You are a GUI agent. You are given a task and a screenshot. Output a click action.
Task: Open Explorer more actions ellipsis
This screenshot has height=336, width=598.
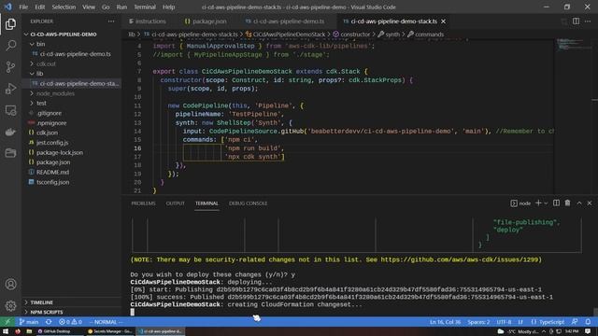pyautogui.click(x=111, y=21)
